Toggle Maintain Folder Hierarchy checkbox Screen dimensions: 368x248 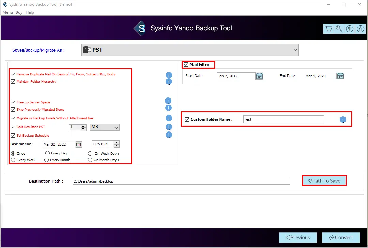pos(13,82)
